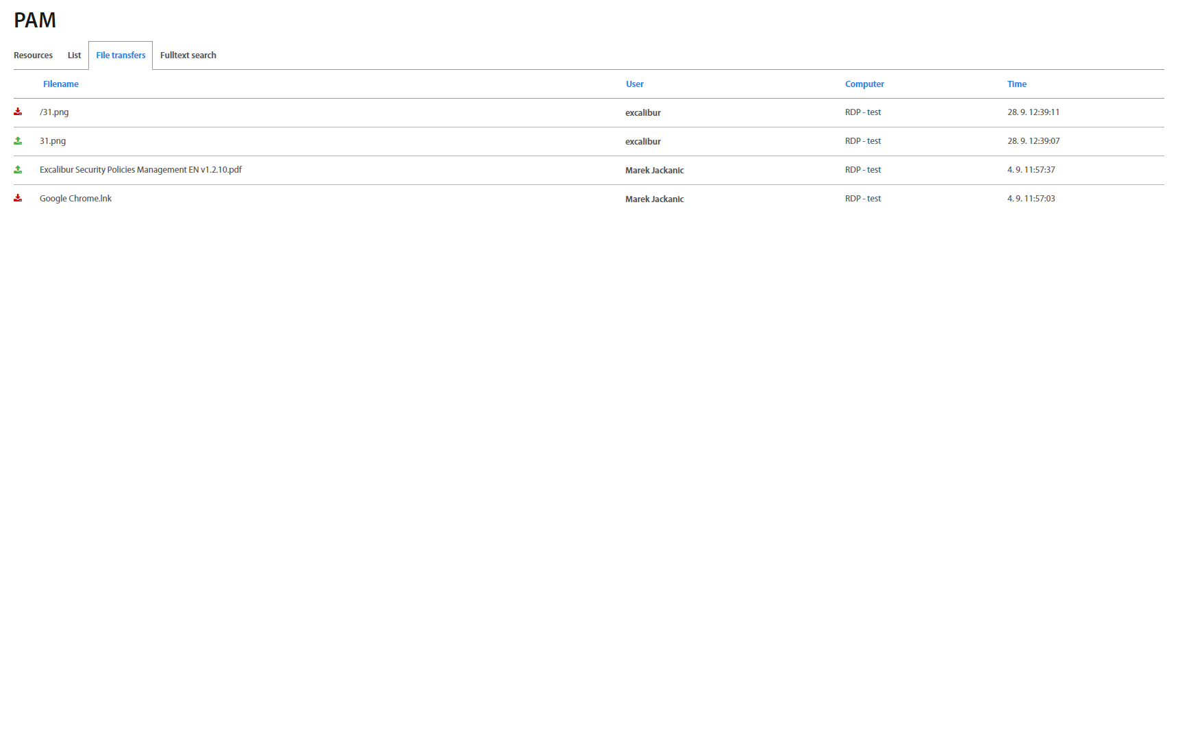Click the red download icon beside /31.png
Screen dimensions: 1178x740
coord(18,112)
